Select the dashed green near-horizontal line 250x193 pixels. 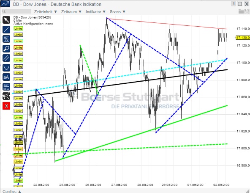click(120, 149)
